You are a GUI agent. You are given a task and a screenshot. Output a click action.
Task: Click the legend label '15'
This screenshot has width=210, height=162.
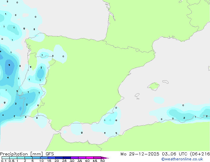tap(49, 161)
